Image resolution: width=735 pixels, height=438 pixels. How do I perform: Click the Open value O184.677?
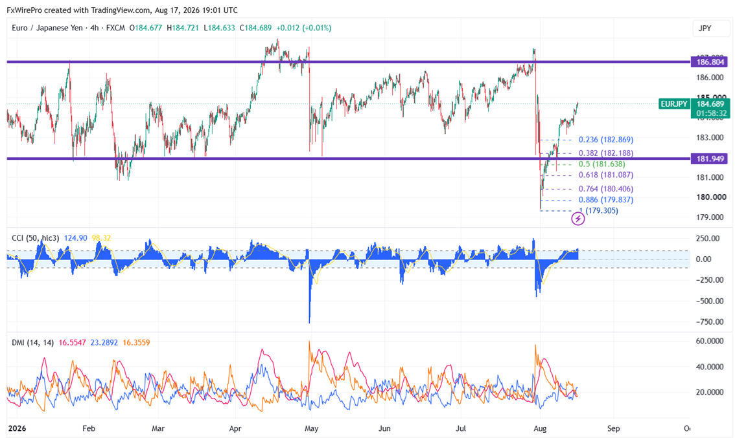click(x=145, y=28)
